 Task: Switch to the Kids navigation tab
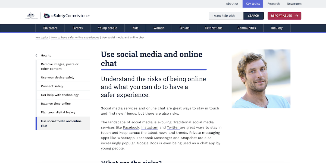point(135,28)
